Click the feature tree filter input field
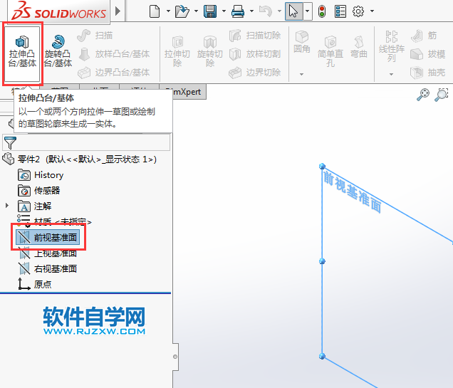Image resolution: width=453 pixels, height=388 pixels. click(93, 142)
